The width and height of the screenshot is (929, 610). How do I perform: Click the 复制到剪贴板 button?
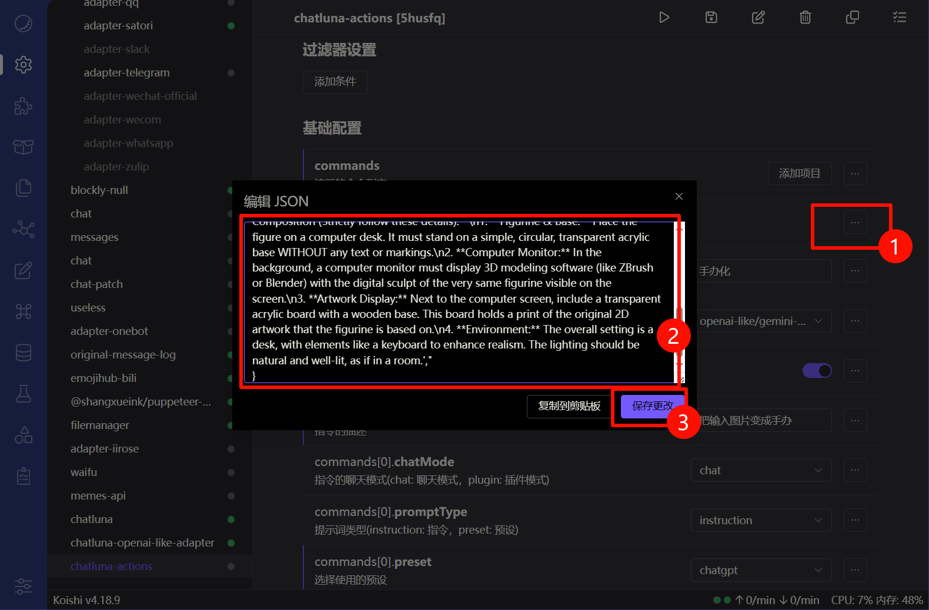click(x=569, y=406)
